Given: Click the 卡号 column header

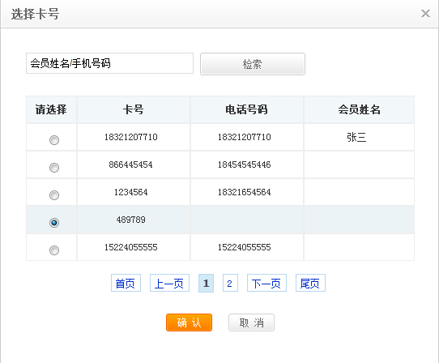Looking at the screenshot, I should (x=134, y=109).
